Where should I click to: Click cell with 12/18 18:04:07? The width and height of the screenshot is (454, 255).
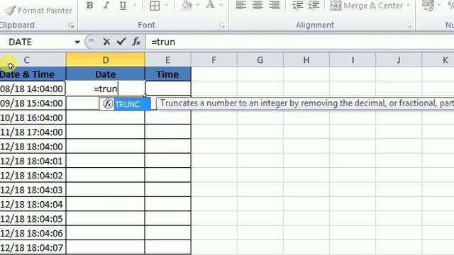point(33,248)
